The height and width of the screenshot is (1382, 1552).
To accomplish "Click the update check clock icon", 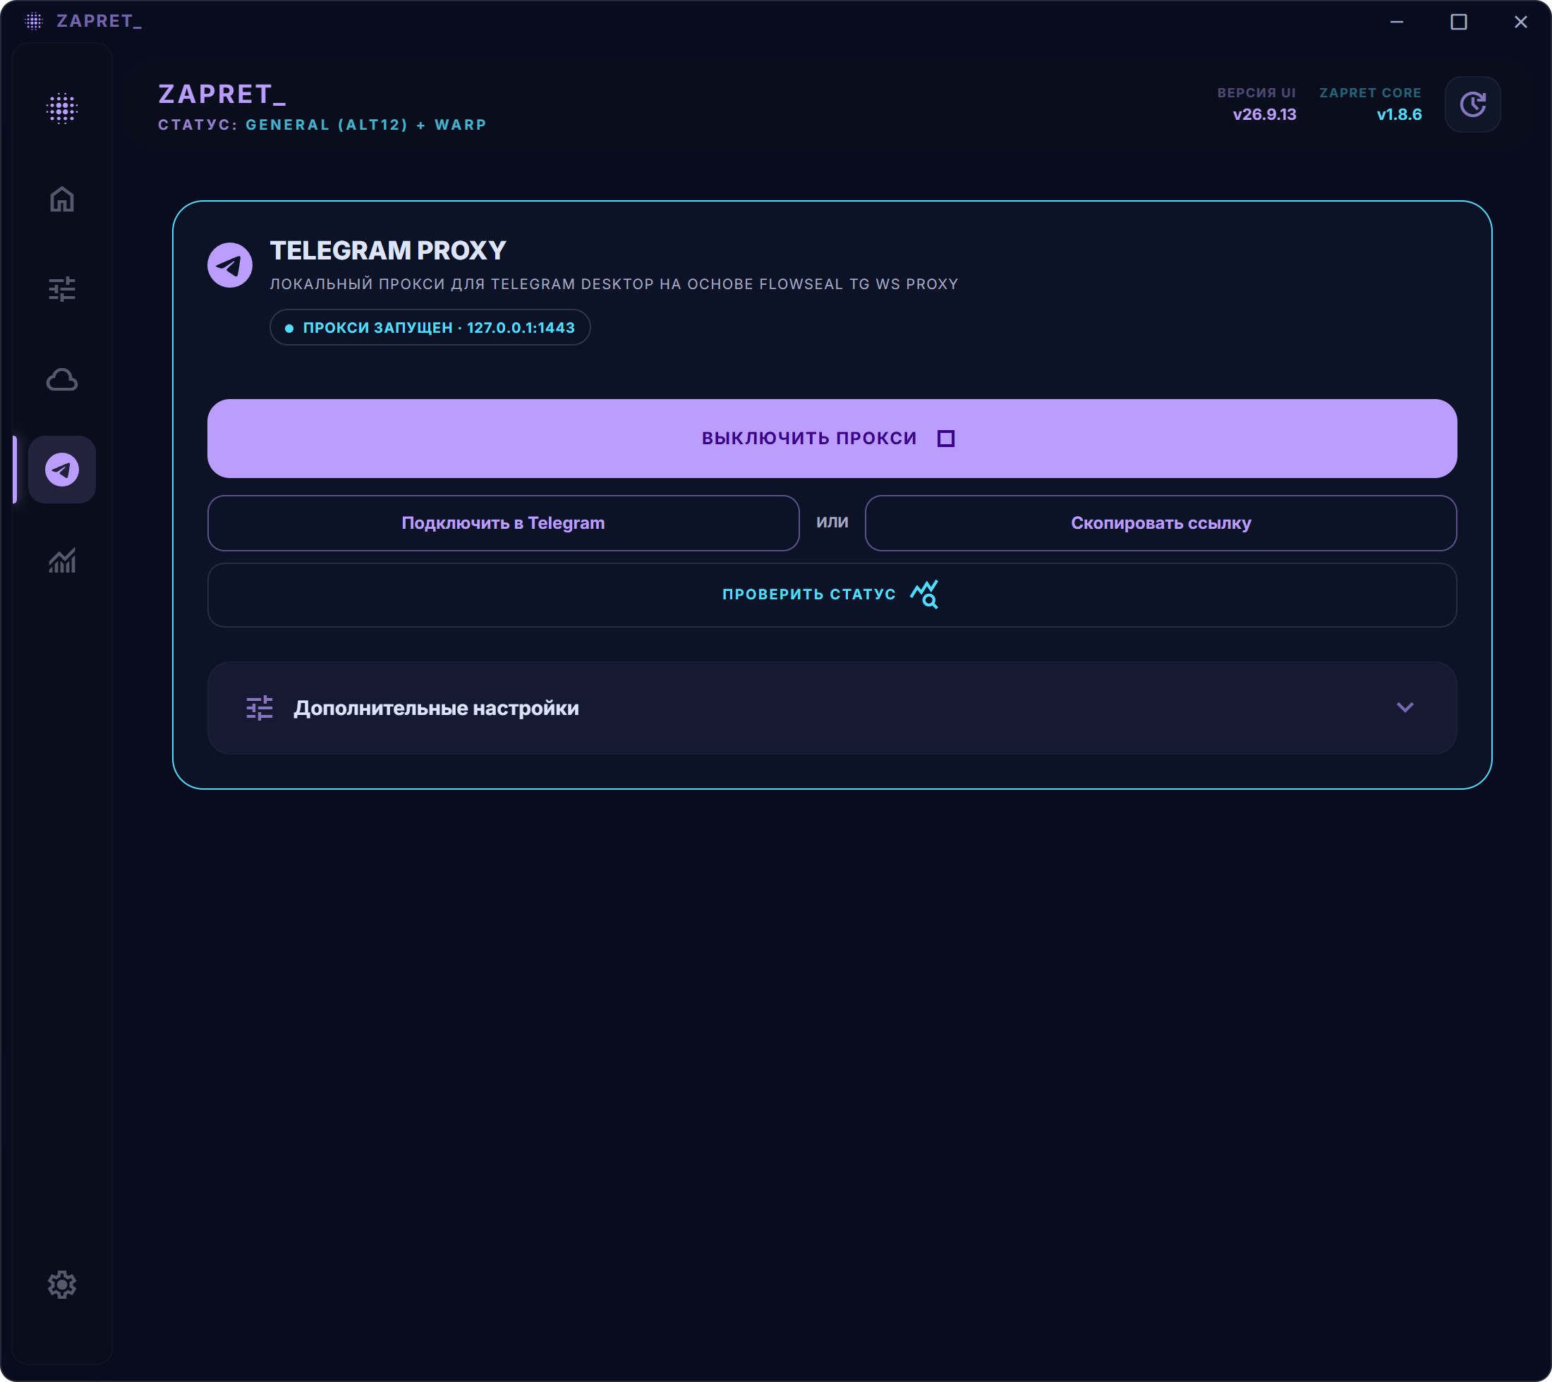I will click(1472, 104).
